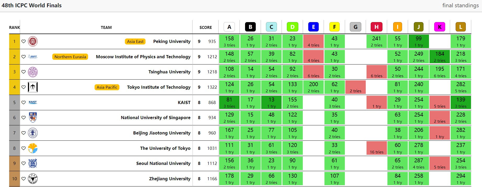Click the TEAM column header
The image size is (482, 187).
[106, 27]
